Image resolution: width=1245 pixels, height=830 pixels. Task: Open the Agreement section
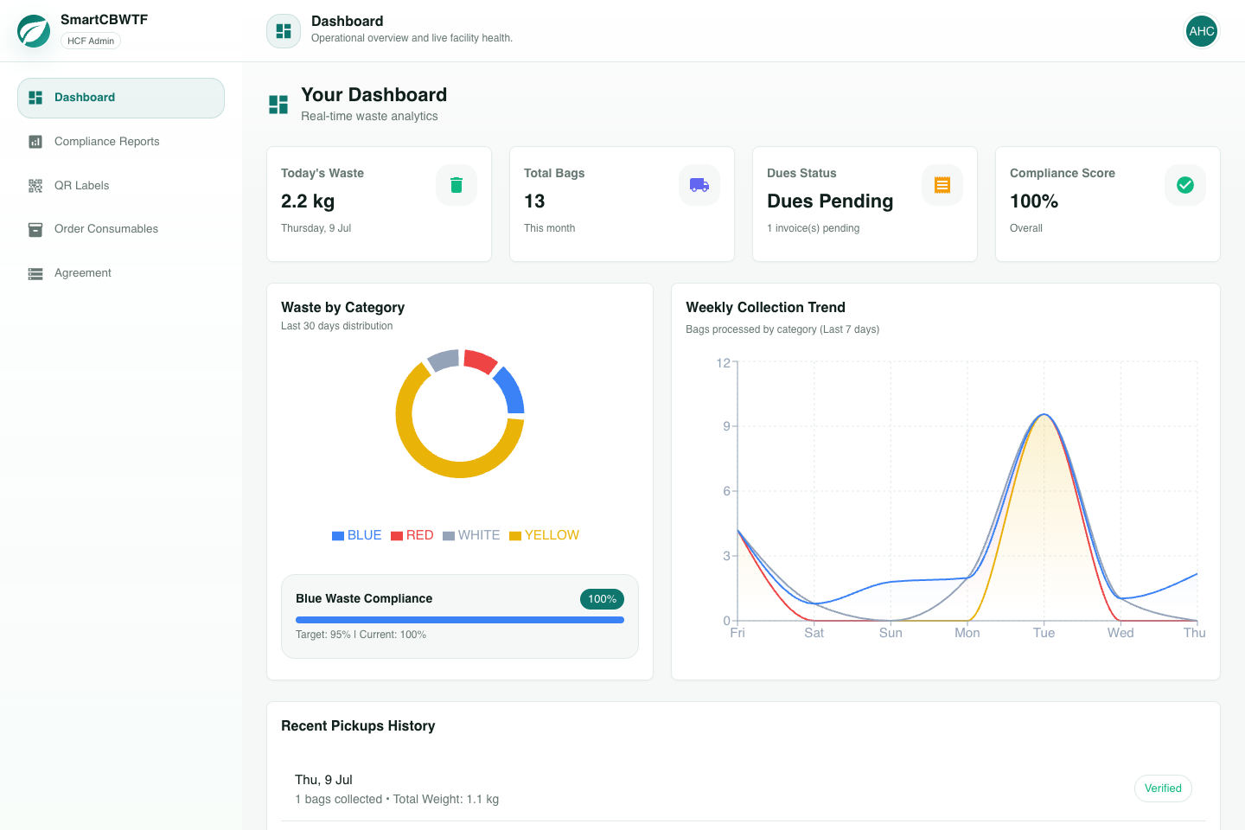[121, 273]
